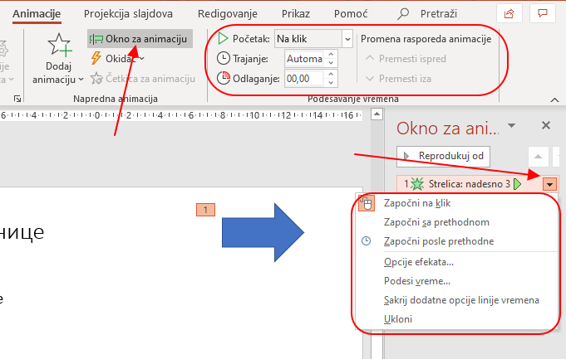The height and width of the screenshot is (359, 566).
Task: Click the comments speech bubble icon
Action: tap(543, 13)
